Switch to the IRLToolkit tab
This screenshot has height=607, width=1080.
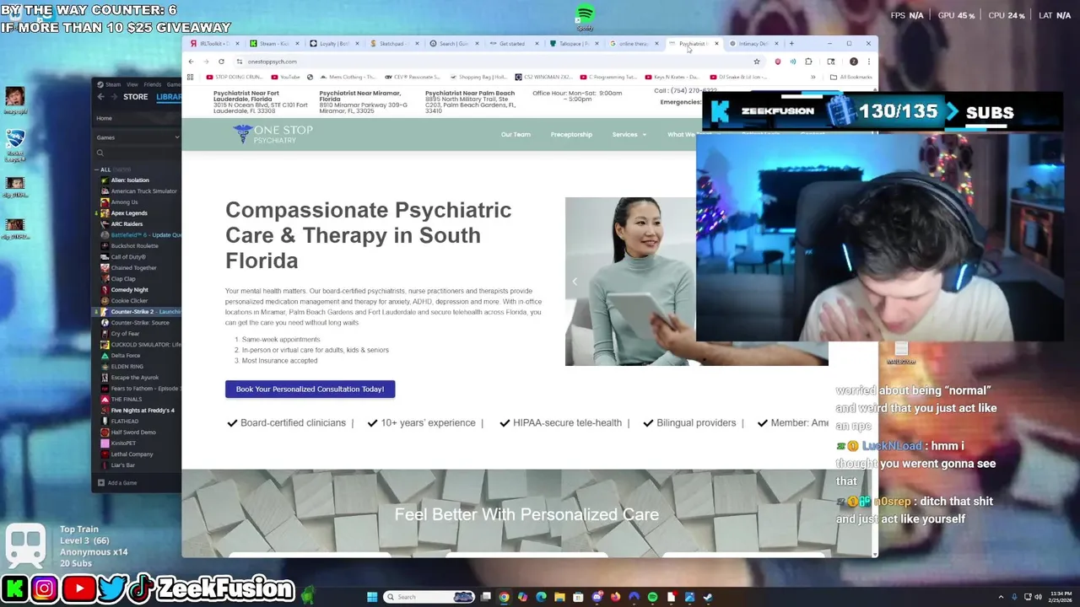213,44
